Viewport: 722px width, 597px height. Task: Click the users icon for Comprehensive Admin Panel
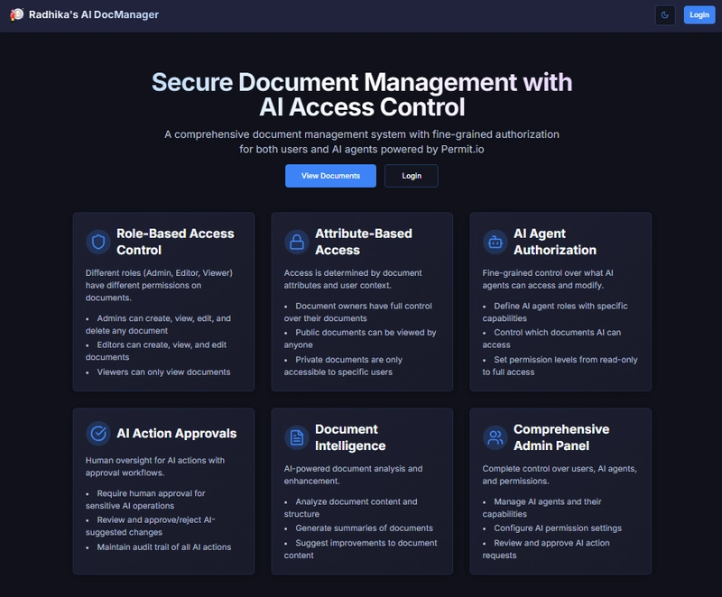495,437
